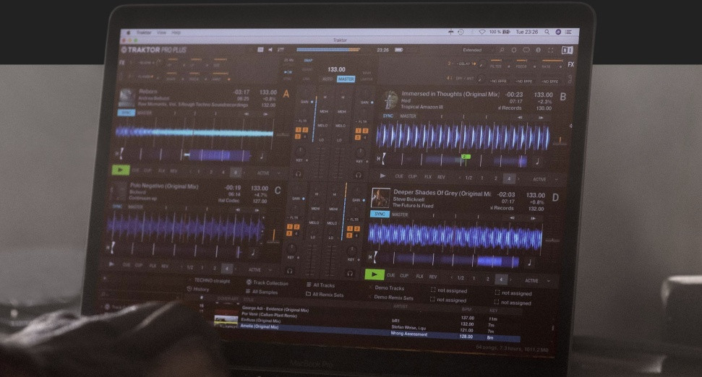The height and width of the screenshot is (377, 702).
Task: Open All Tracks favorite
Action: [x=320, y=285]
